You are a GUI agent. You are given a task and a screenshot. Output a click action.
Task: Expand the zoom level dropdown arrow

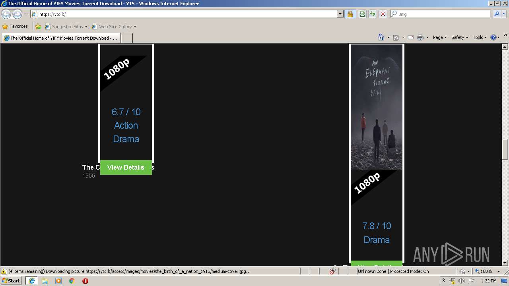tap(499, 271)
